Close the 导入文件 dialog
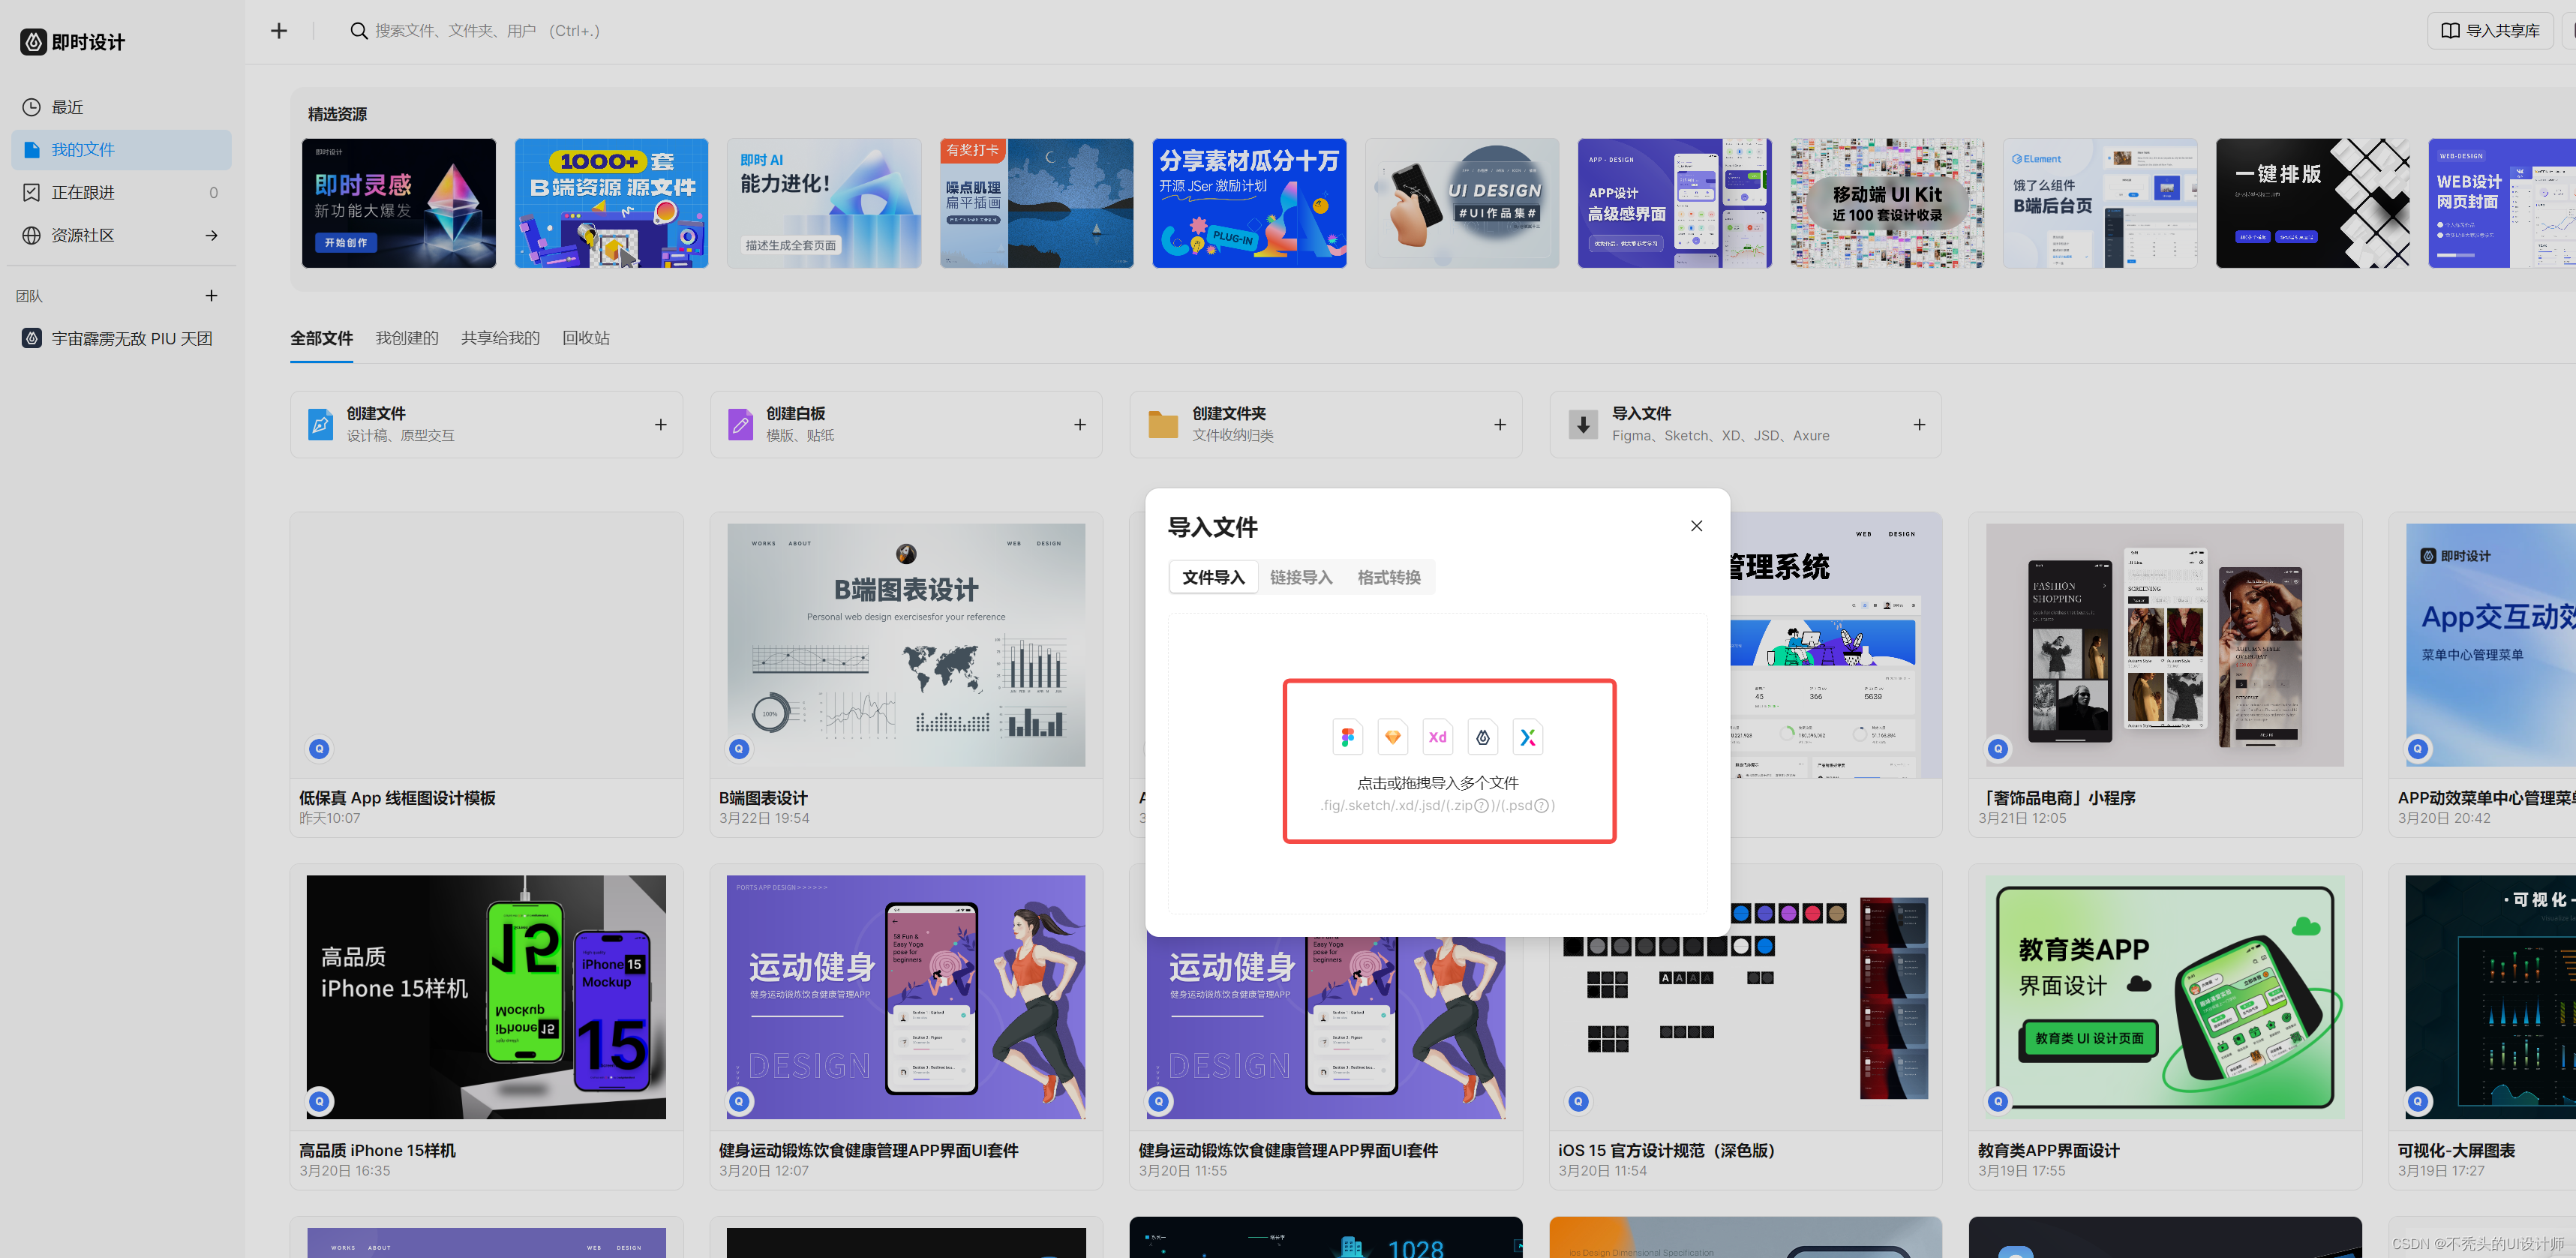This screenshot has height=1258, width=2576. click(x=1696, y=526)
